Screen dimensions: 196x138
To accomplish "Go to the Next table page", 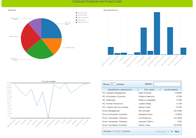I will [x=177, y=132].
